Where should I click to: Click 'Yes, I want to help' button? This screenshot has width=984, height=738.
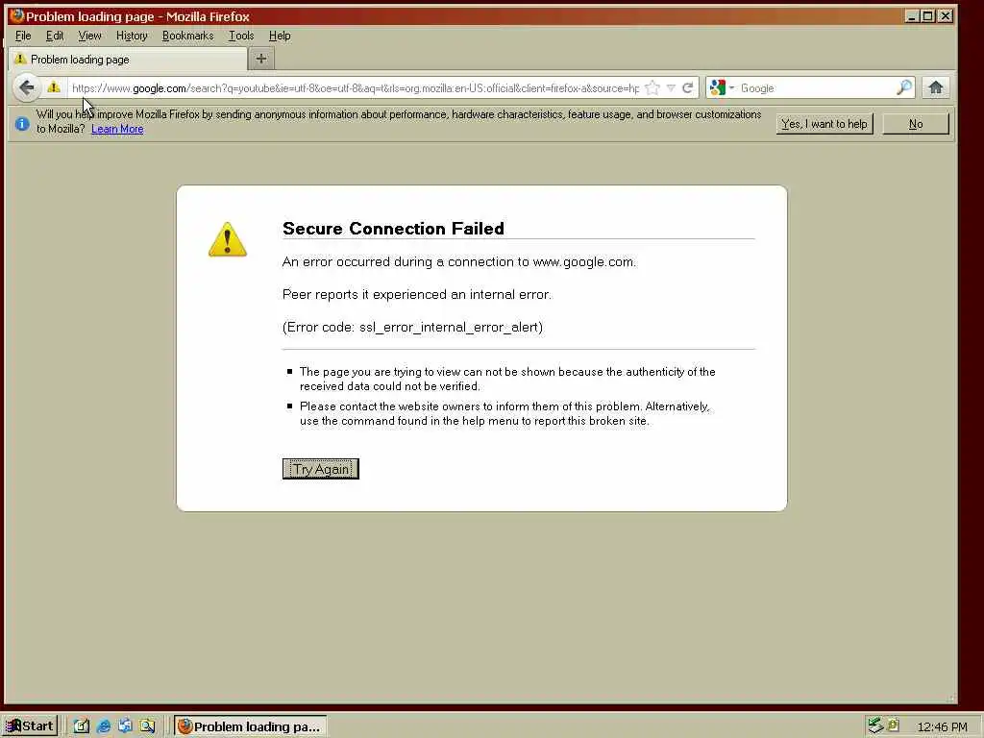[x=824, y=124]
